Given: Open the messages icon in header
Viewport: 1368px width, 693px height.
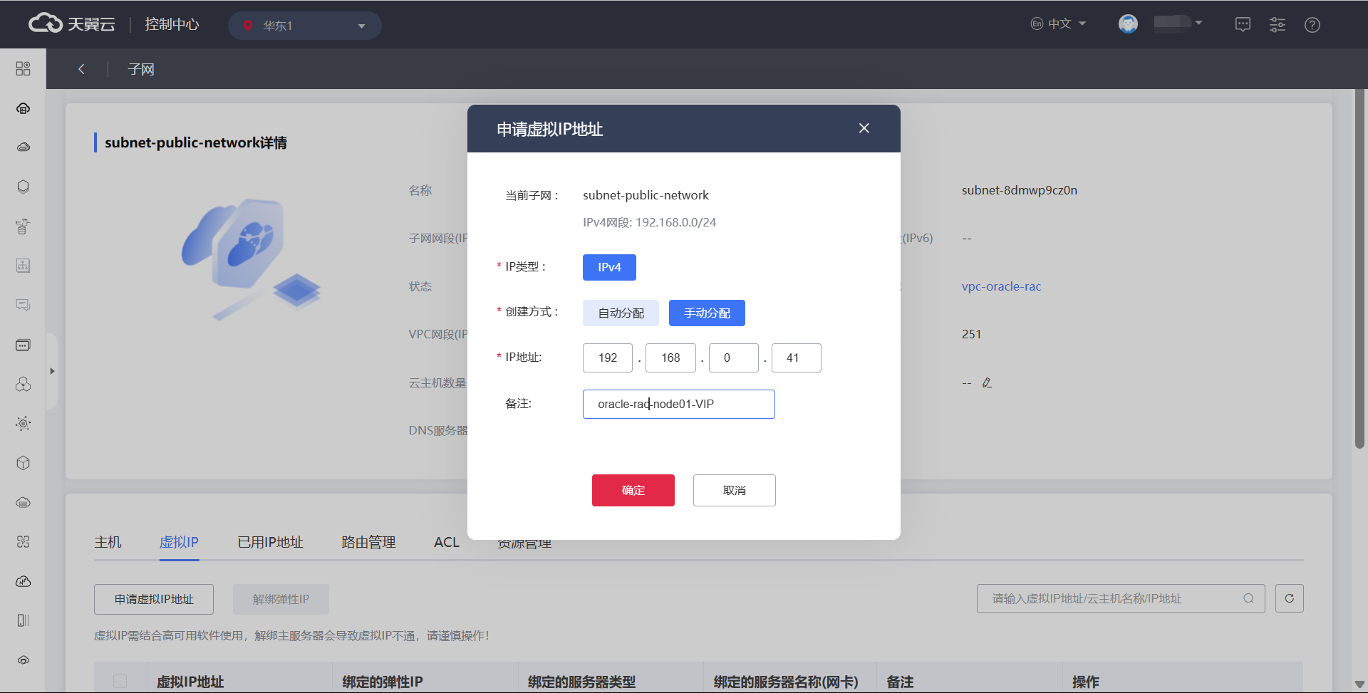Looking at the screenshot, I should point(1243,25).
